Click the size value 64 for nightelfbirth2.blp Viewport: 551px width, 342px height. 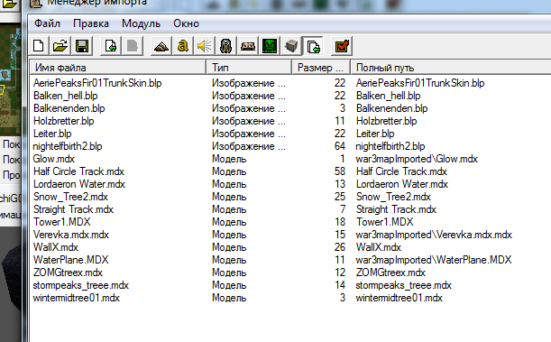click(x=340, y=146)
